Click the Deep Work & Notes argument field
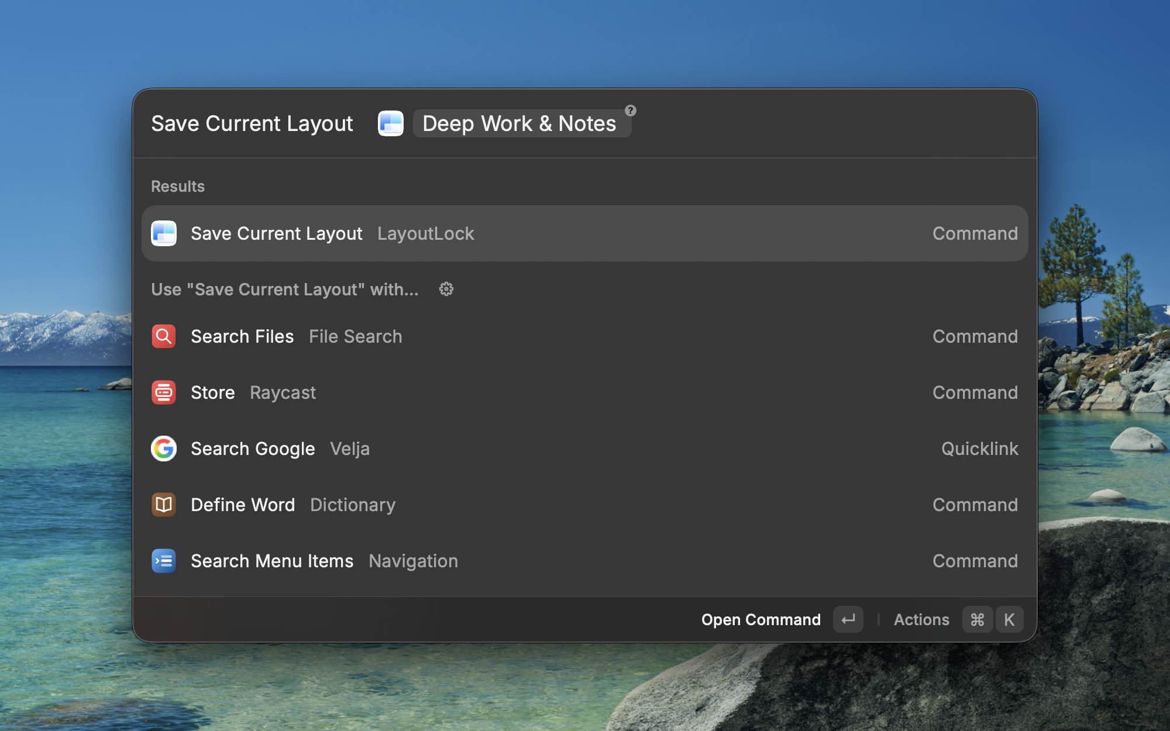Viewport: 1170px width, 731px height. tap(522, 123)
